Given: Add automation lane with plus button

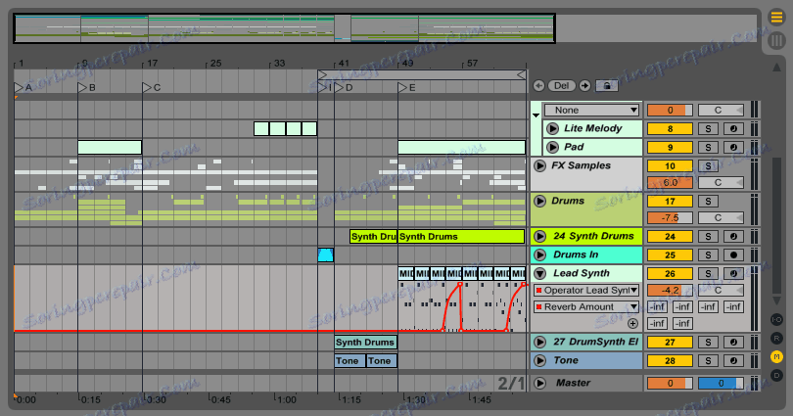Looking at the screenshot, I should coord(632,323).
